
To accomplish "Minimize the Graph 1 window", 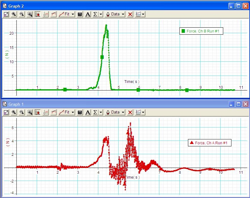I will click(x=231, y=104).
